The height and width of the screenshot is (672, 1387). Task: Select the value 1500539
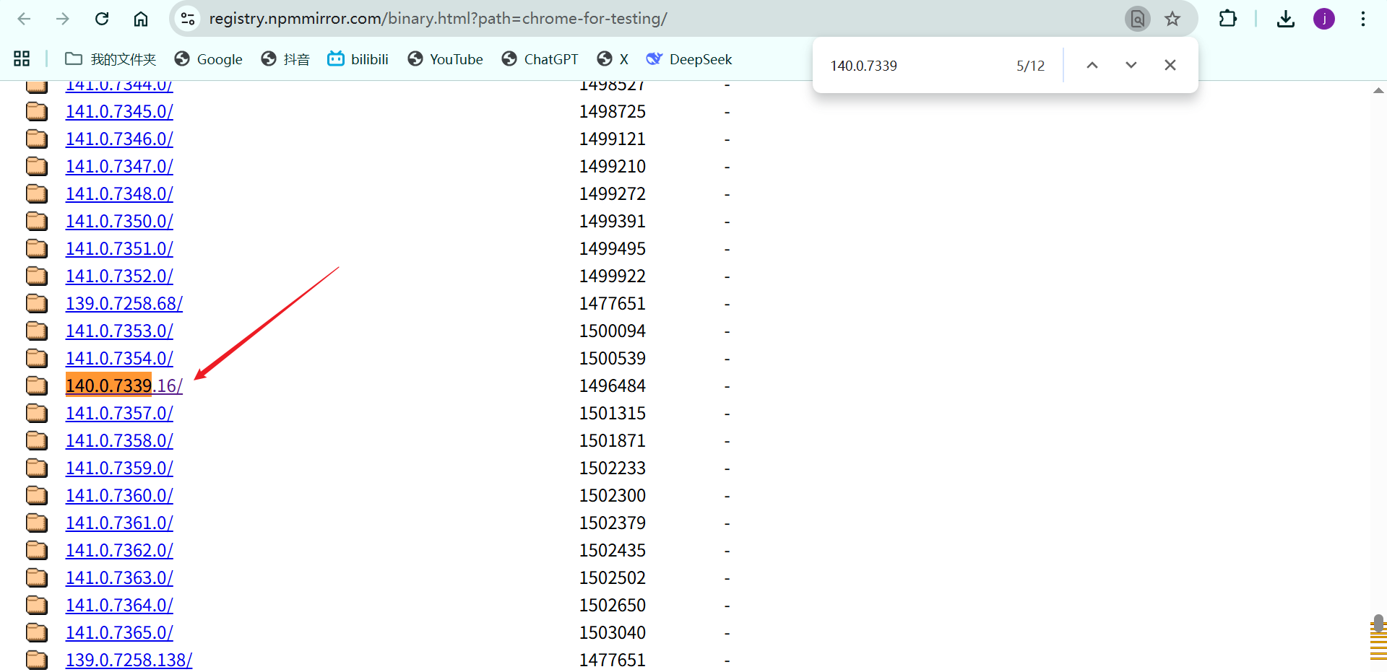pos(613,359)
